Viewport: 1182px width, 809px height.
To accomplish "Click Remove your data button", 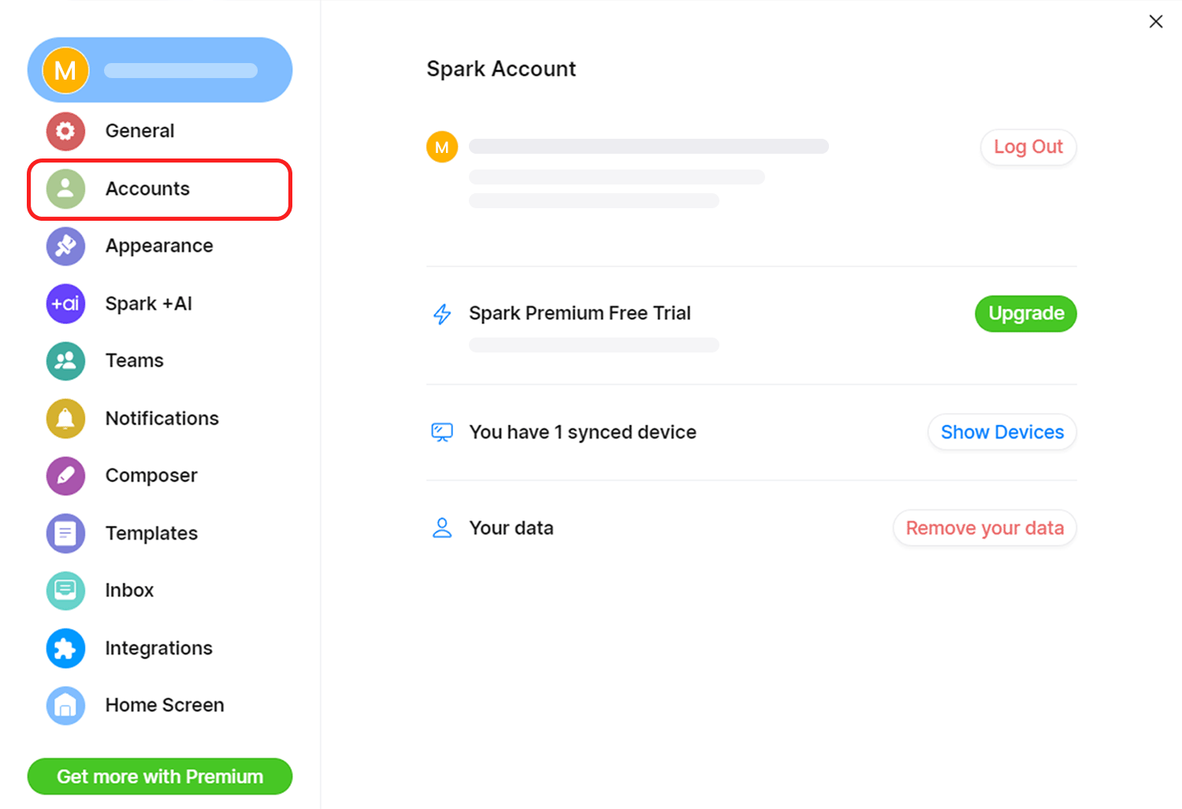I will (985, 528).
